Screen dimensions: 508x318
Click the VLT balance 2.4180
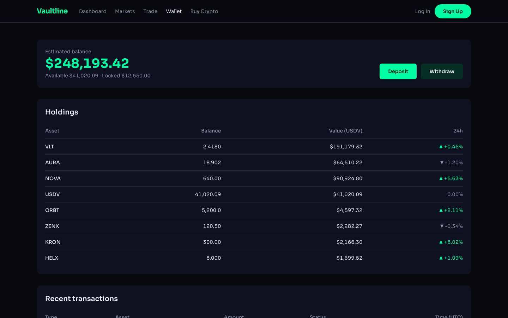click(212, 147)
